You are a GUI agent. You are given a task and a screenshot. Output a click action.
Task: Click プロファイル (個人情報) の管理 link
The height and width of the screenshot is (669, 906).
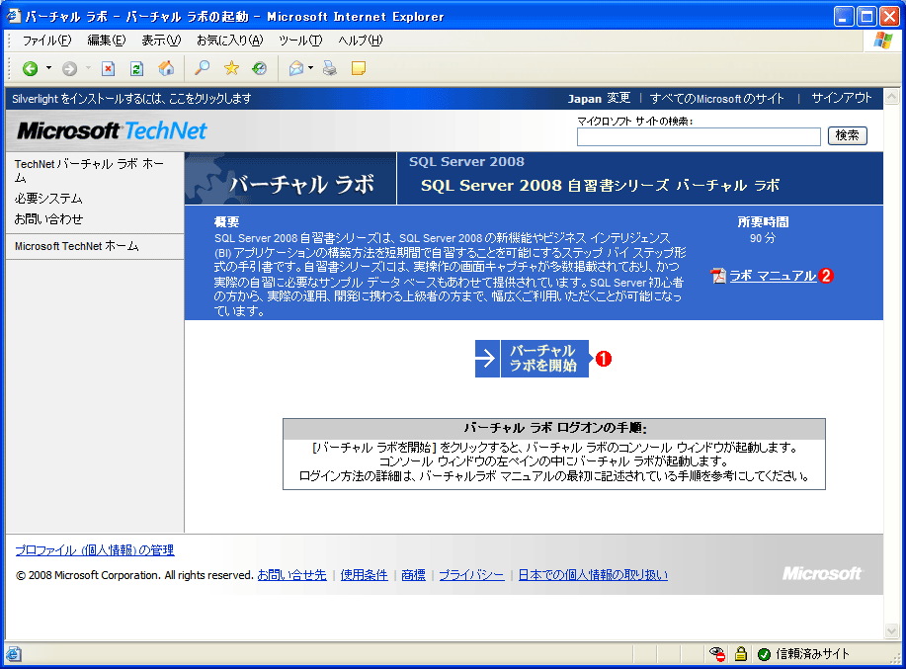95,550
